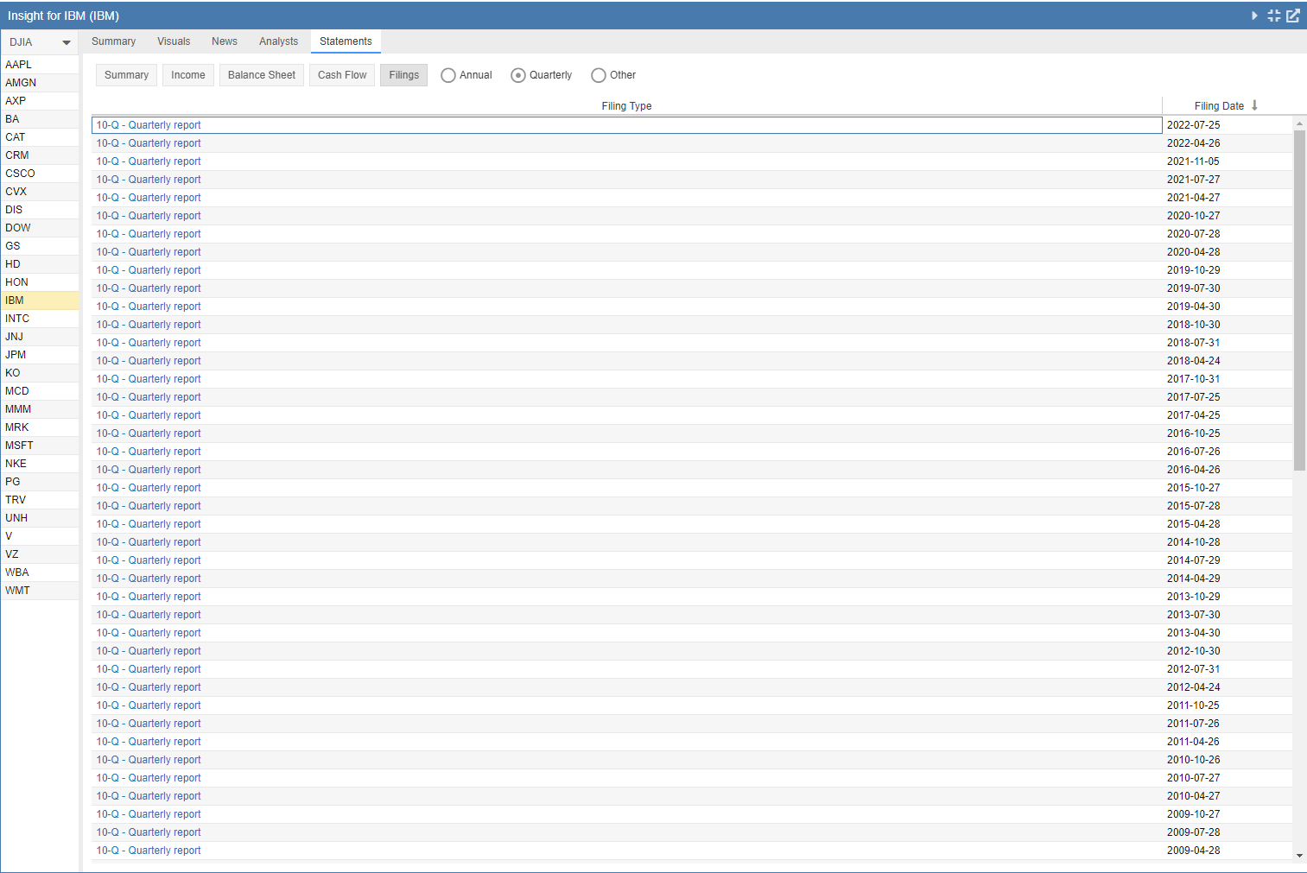
Task: Select AAPL in the ticker list
Action: tap(40, 65)
